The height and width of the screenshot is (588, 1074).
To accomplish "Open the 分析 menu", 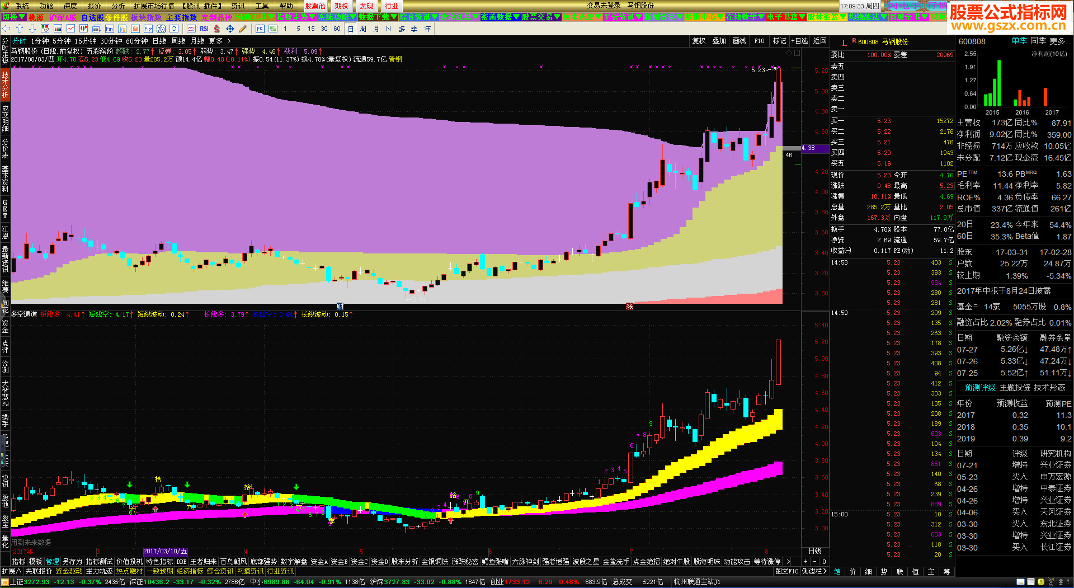I will [x=118, y=6].
